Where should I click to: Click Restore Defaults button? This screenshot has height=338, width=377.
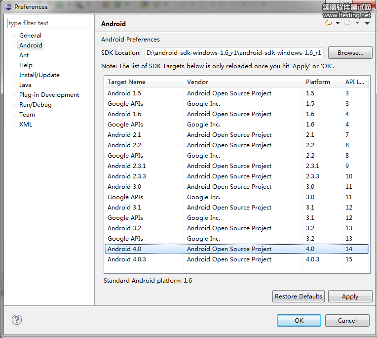(299, 296)
